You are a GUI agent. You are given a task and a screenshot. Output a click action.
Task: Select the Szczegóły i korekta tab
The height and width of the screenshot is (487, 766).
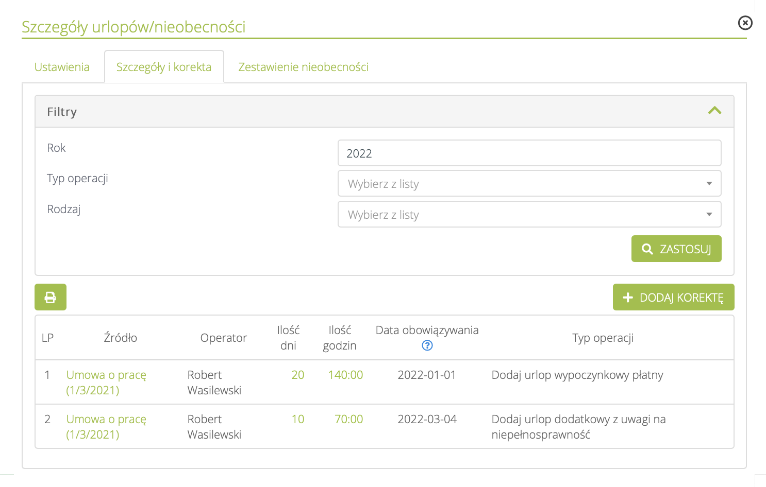[164, 67]
